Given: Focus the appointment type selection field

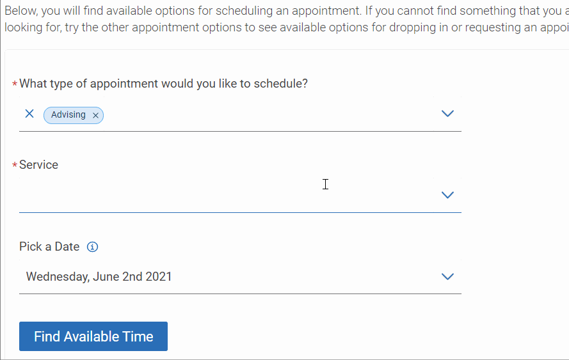Looking at the screenshot, I should pos(269,114).
